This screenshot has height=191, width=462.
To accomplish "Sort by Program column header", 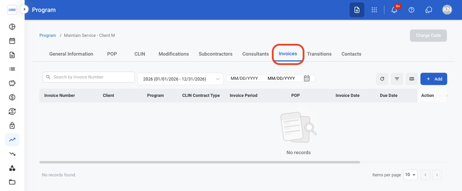I will 155,95.
